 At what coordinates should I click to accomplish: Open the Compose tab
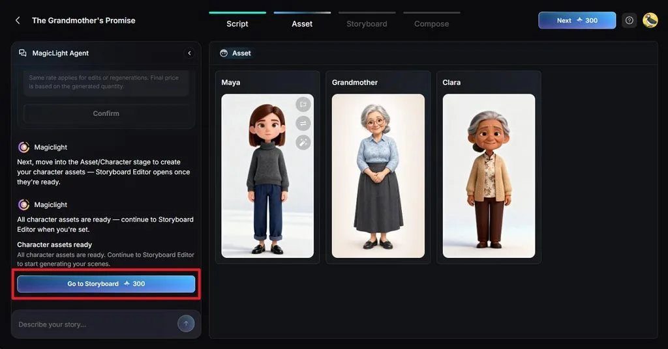click(x=432, y=24)
